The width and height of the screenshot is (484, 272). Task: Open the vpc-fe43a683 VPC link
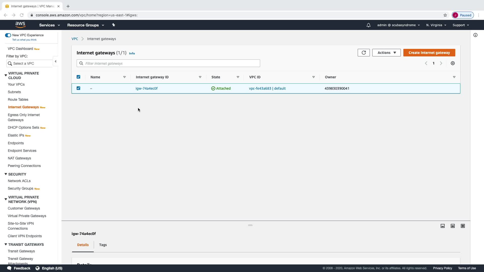click(x=260, y=88)
